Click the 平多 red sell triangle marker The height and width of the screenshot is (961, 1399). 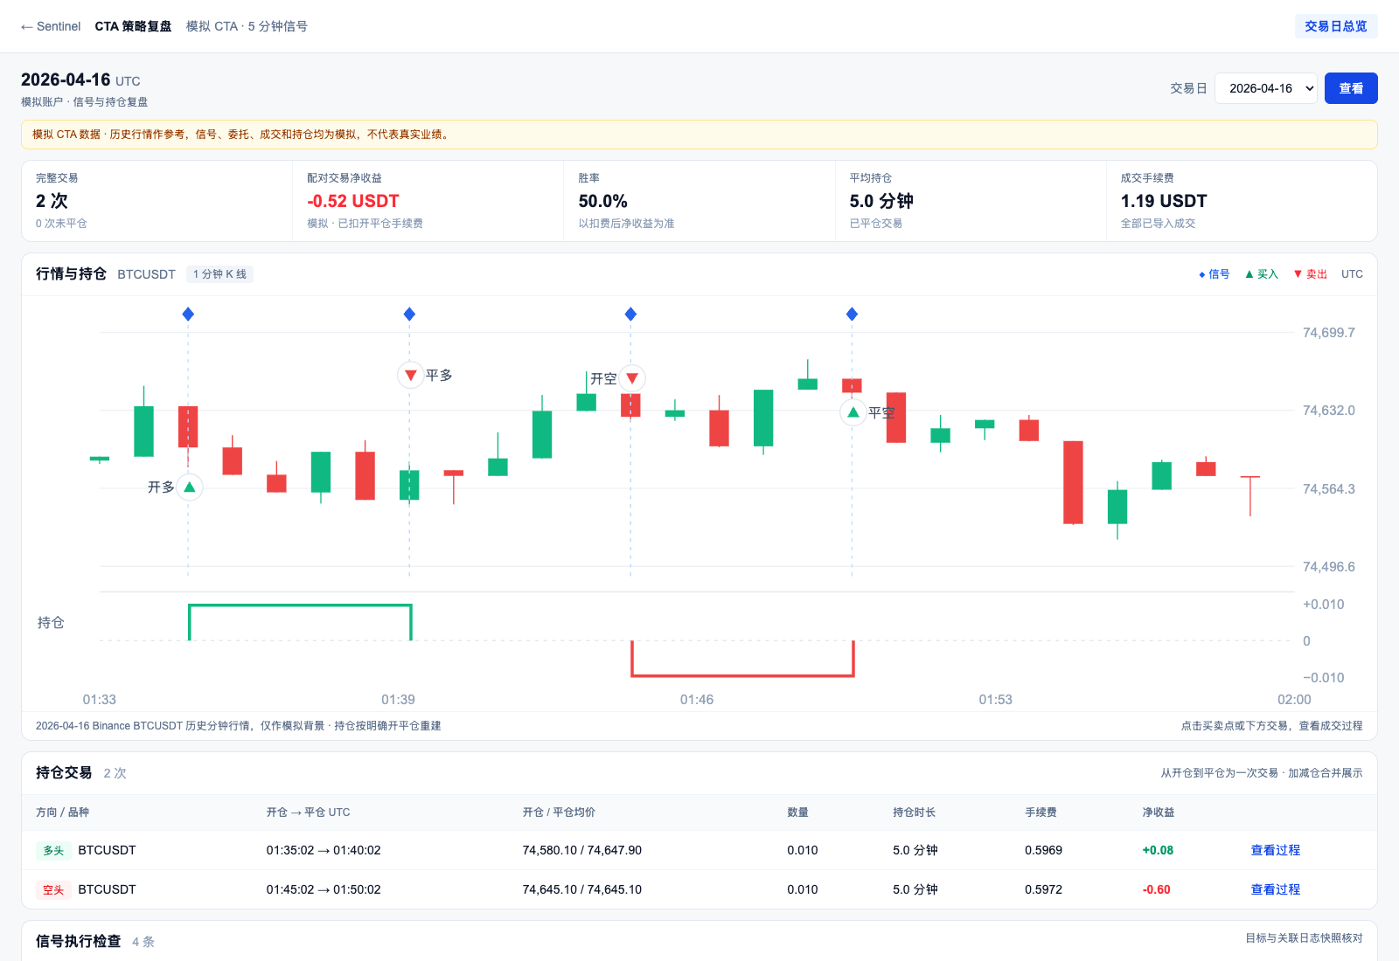click(410, 375)
